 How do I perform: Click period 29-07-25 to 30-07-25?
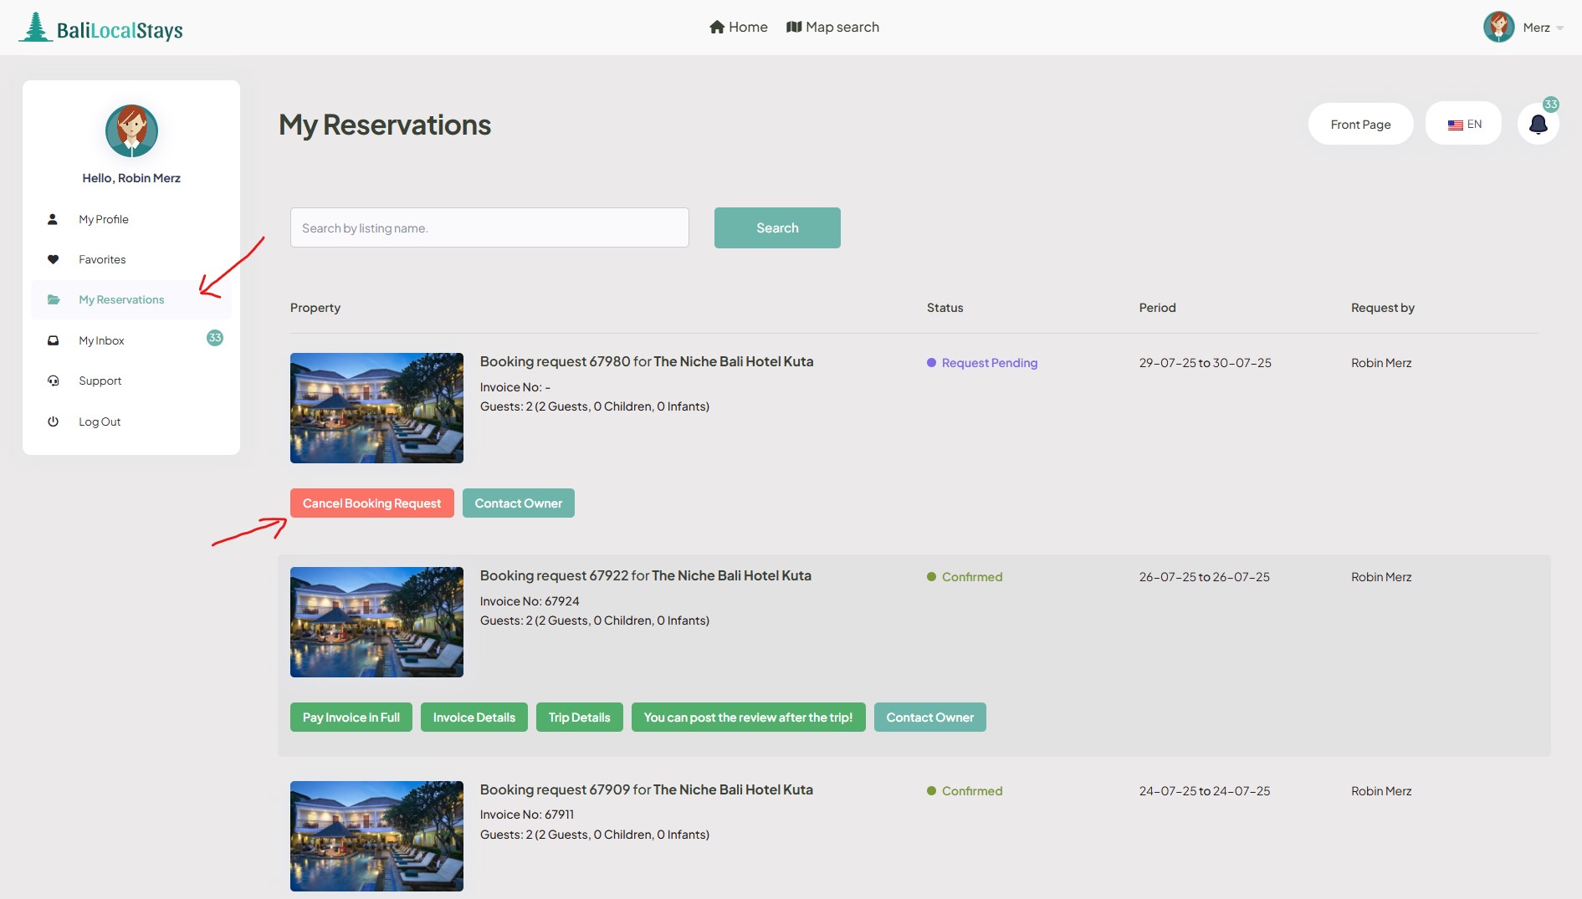click(1205, 363)
